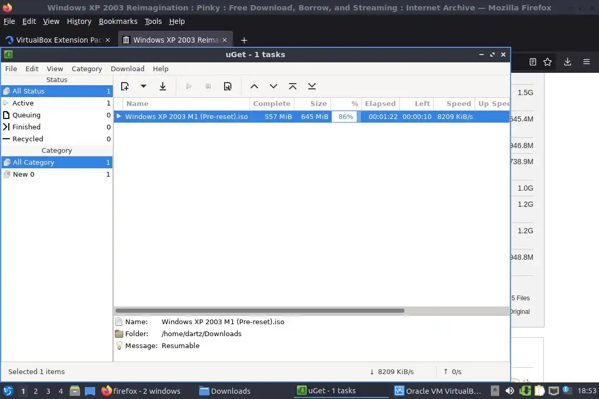Move download down with down-chevron icon
The image size is (599, 399).
pyautogui.click(x=273, y=86)
